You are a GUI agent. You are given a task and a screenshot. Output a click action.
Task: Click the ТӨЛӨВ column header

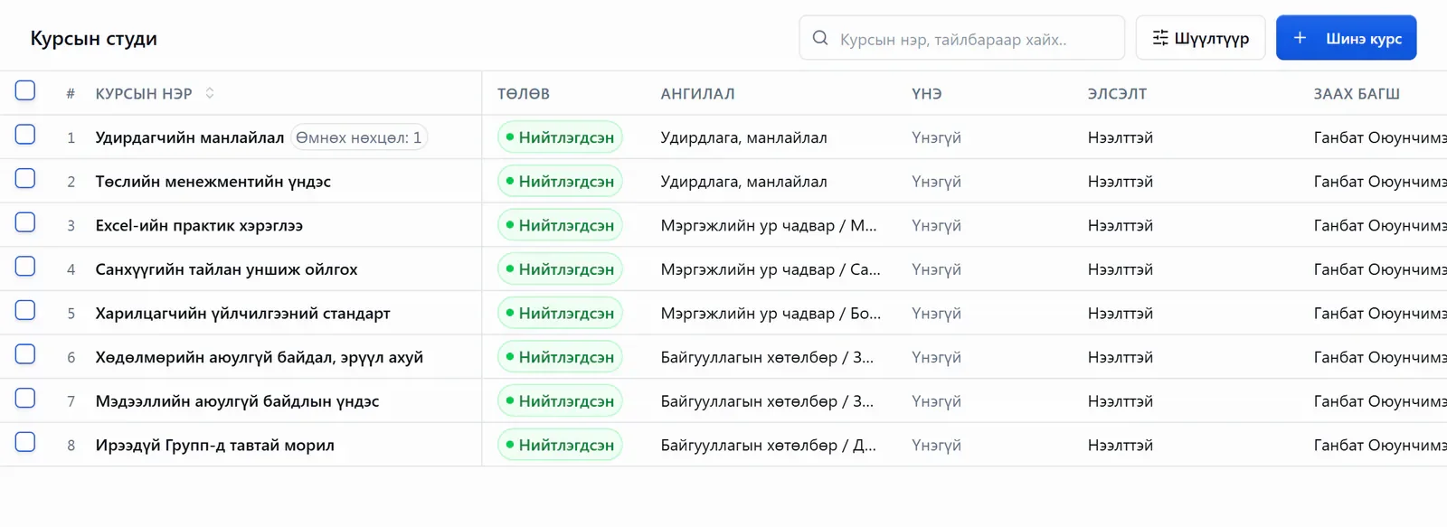tap(524, 94)
